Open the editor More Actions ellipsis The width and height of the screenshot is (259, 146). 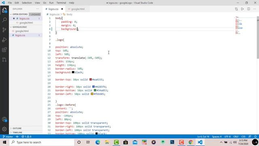[x=255, y=9]
